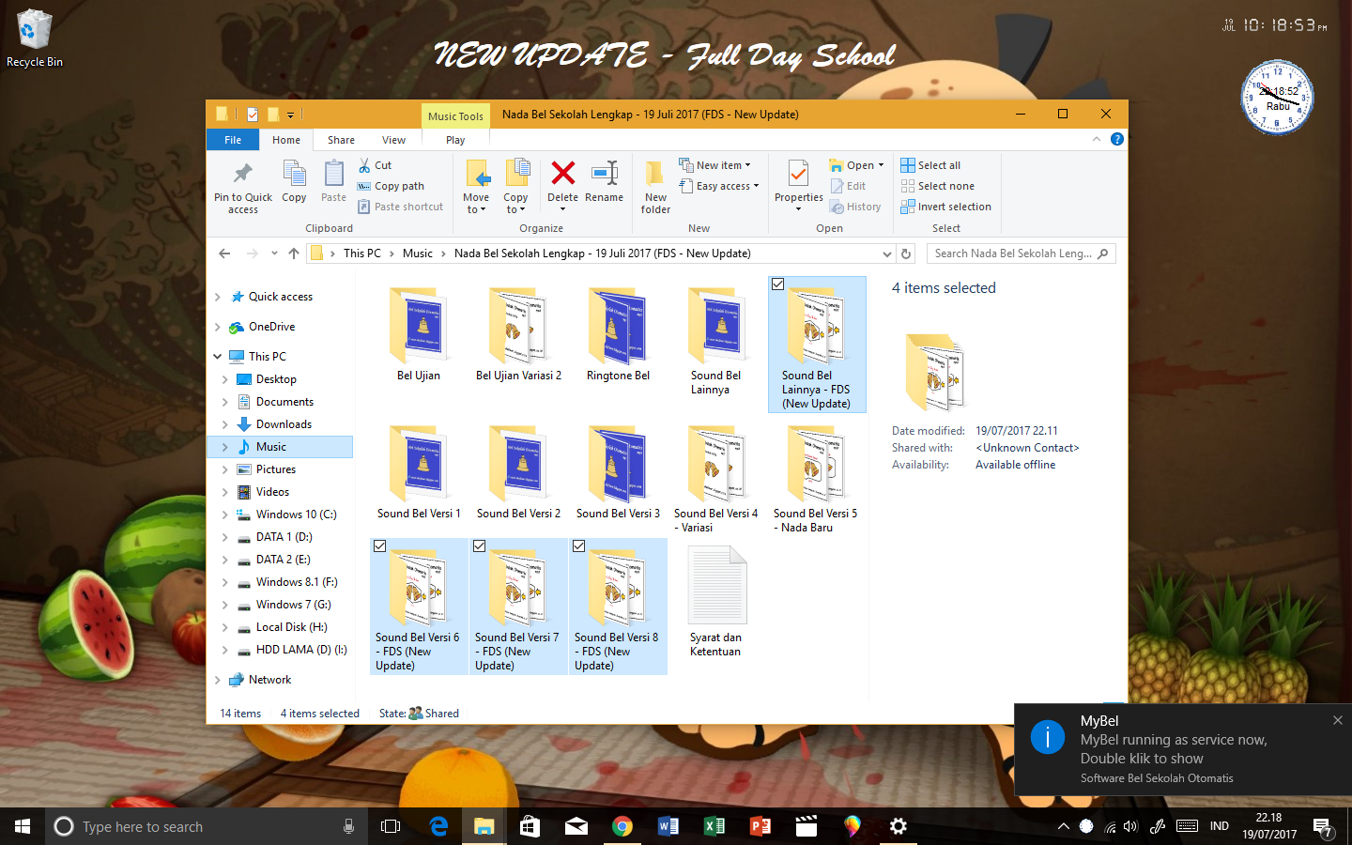Image resolution: width=1352 pixels, height=845 pixels.
Task: Select the Home ribbon tab
Action: click(x=286, y=140)
